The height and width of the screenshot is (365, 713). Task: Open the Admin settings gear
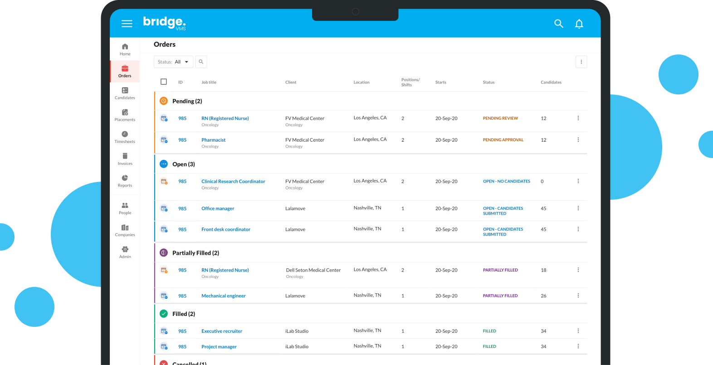point(125,252)
